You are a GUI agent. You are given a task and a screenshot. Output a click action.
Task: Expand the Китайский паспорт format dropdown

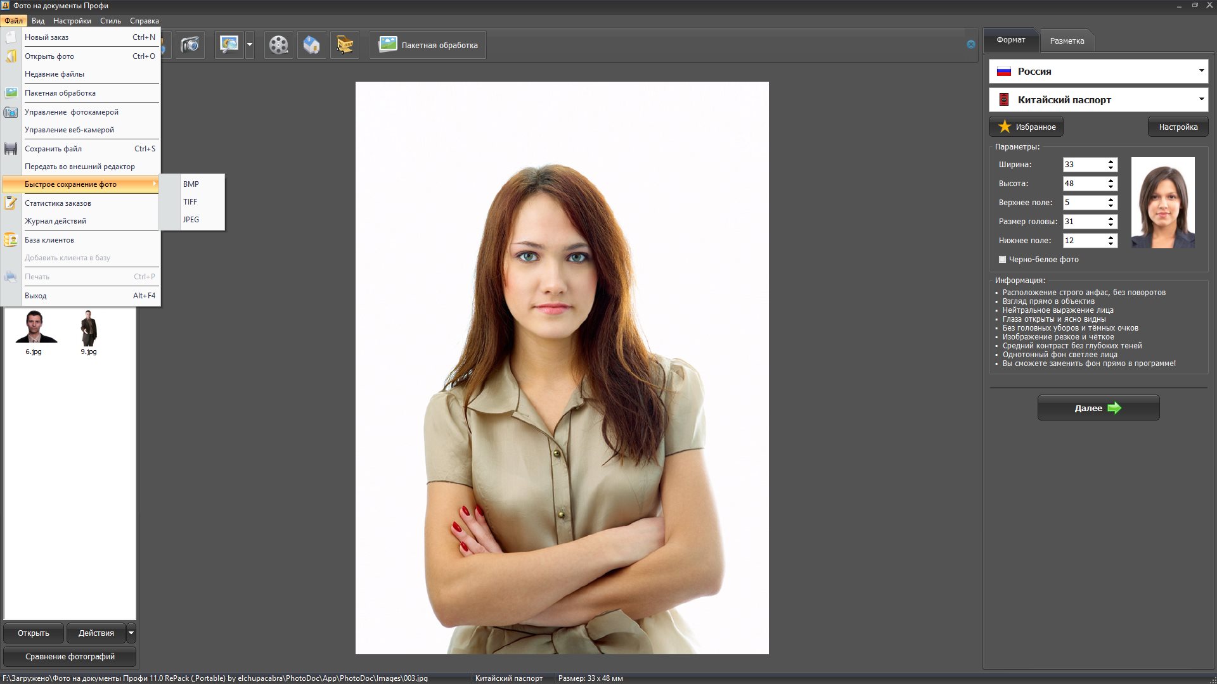(x=1201, y=99)
